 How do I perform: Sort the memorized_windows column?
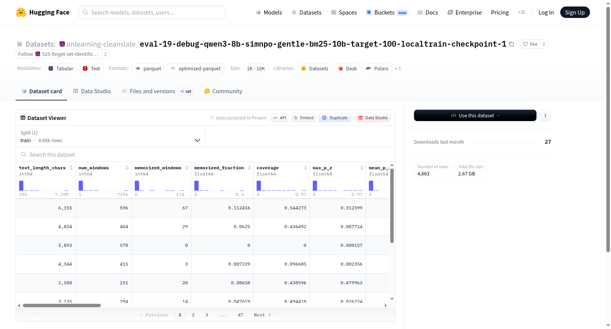(187, 168)
